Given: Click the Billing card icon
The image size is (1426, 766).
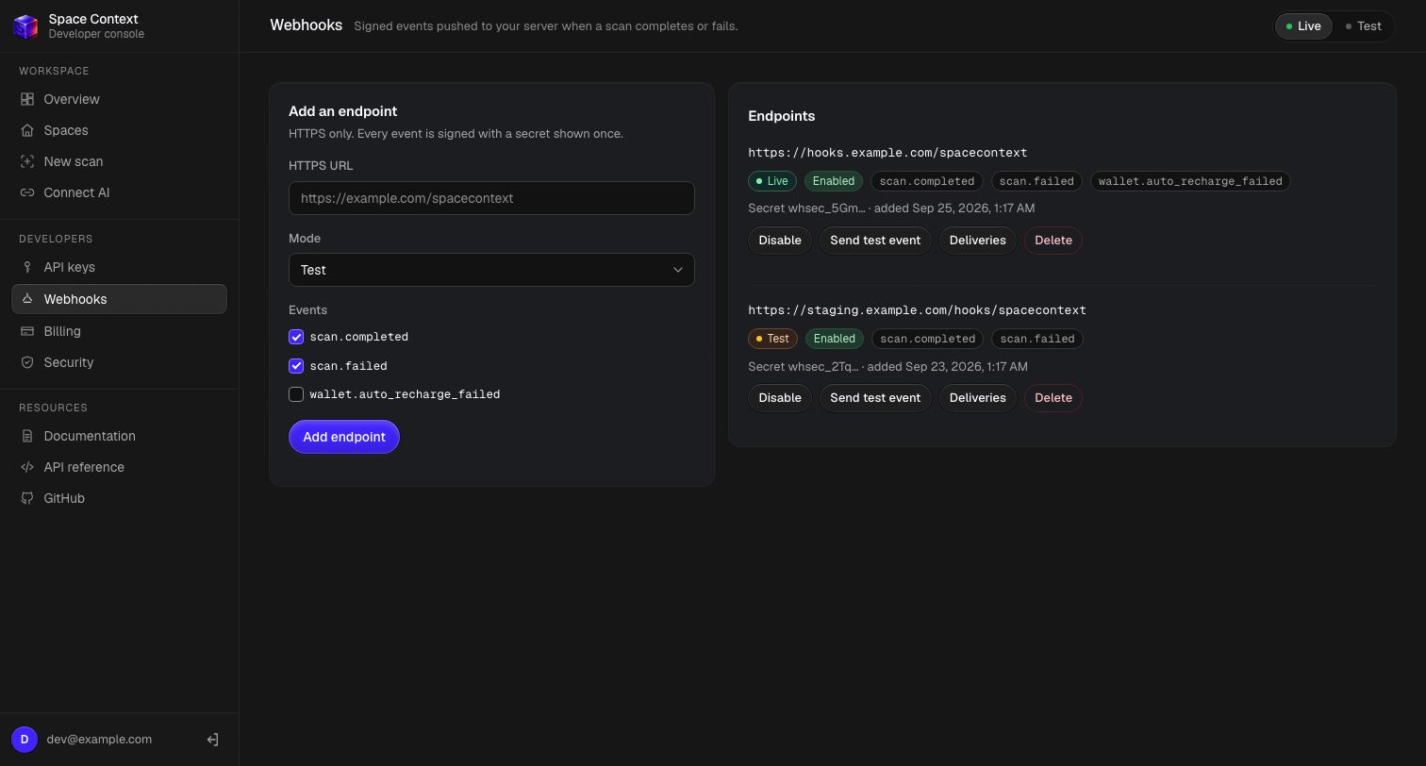Looking at the screenshot, I should point(27,331).
